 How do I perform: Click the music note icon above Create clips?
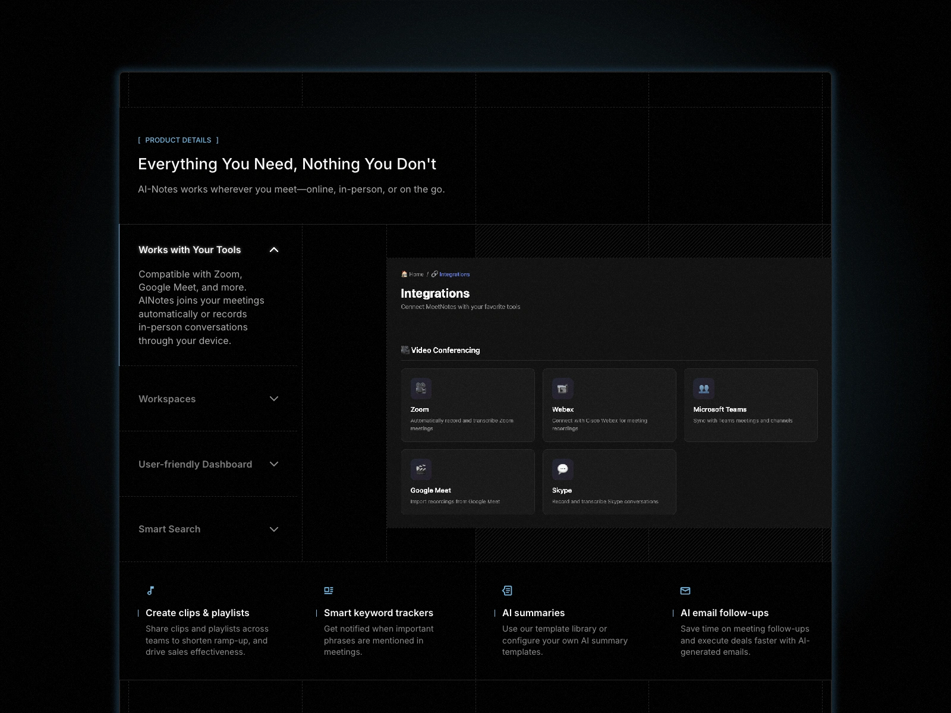pos(150,591)
